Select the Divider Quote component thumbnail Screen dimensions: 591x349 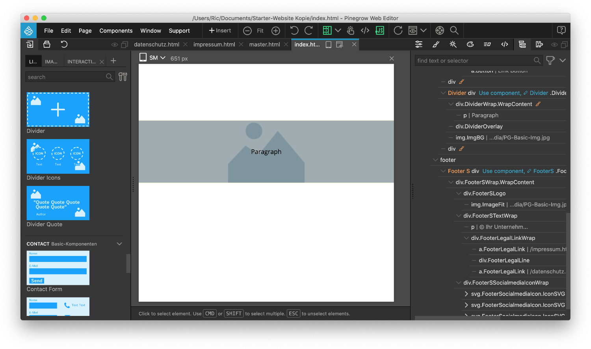tap(58, 203)
